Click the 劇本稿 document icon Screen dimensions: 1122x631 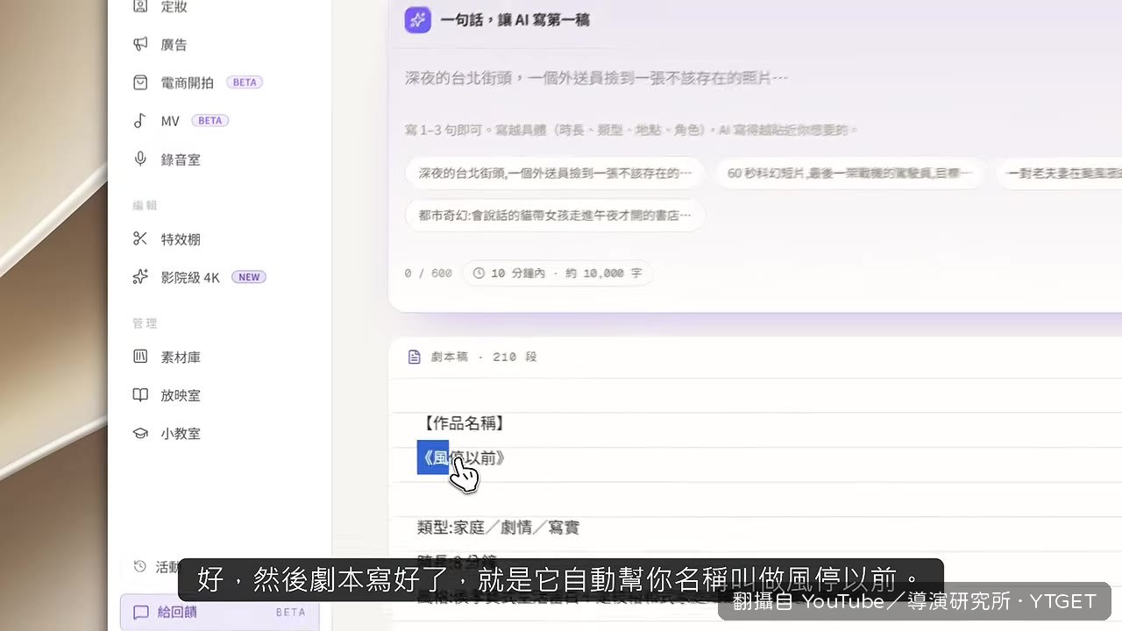415,357
